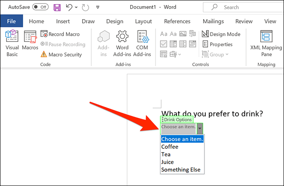Image resolution: width=284 pixels, height=186 pixels.
Task: Open Macro Security settings
Action: [x=61, y=54]
